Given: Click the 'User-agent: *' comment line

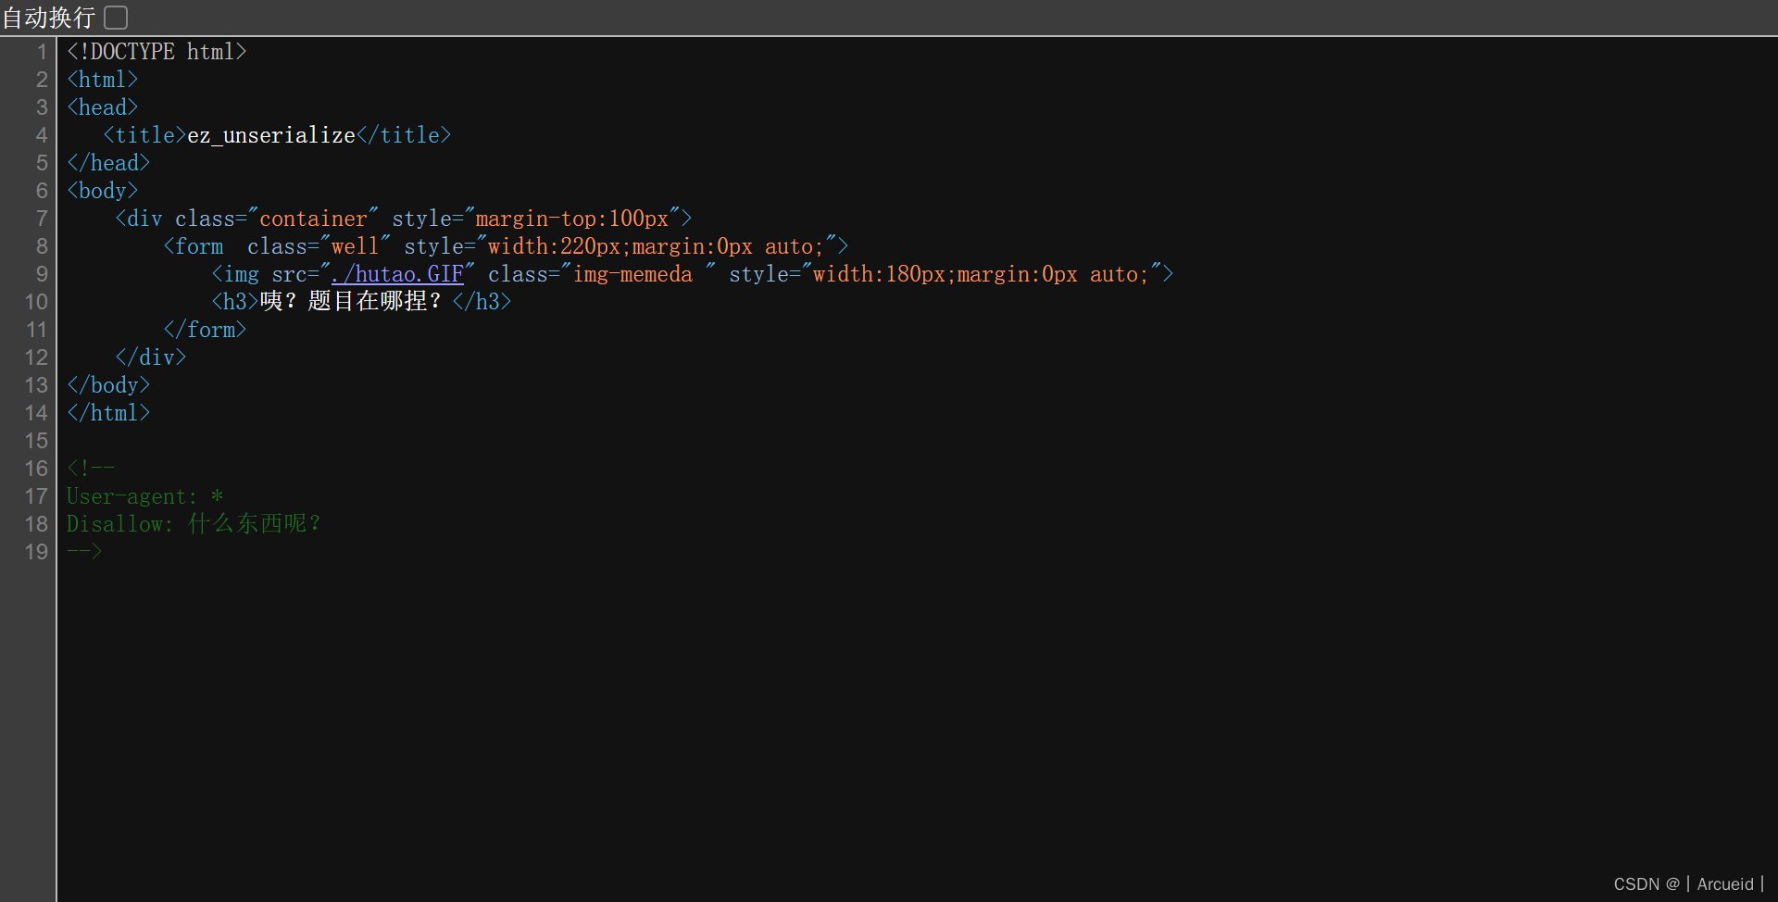Looking at the screenshot, I should 145,496.
